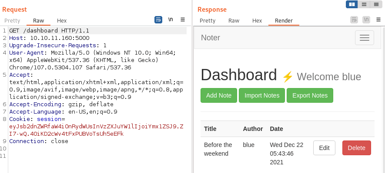Click the Title column header
385x173 pixels.
tap(210, 129)
